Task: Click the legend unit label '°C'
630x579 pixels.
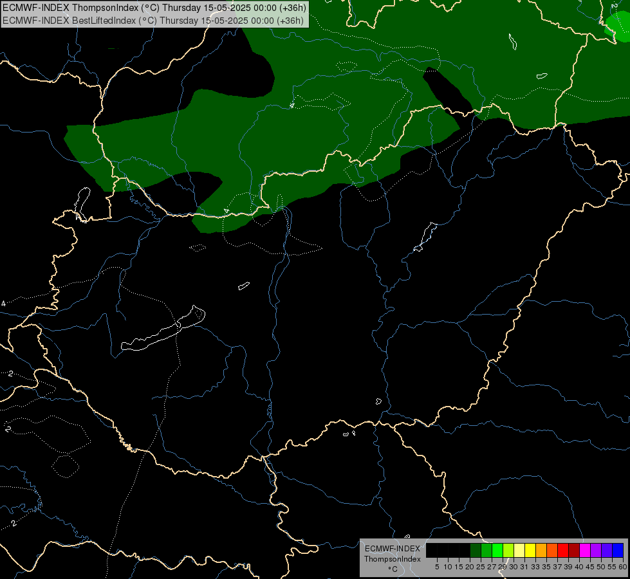Action: coord(393,569)
